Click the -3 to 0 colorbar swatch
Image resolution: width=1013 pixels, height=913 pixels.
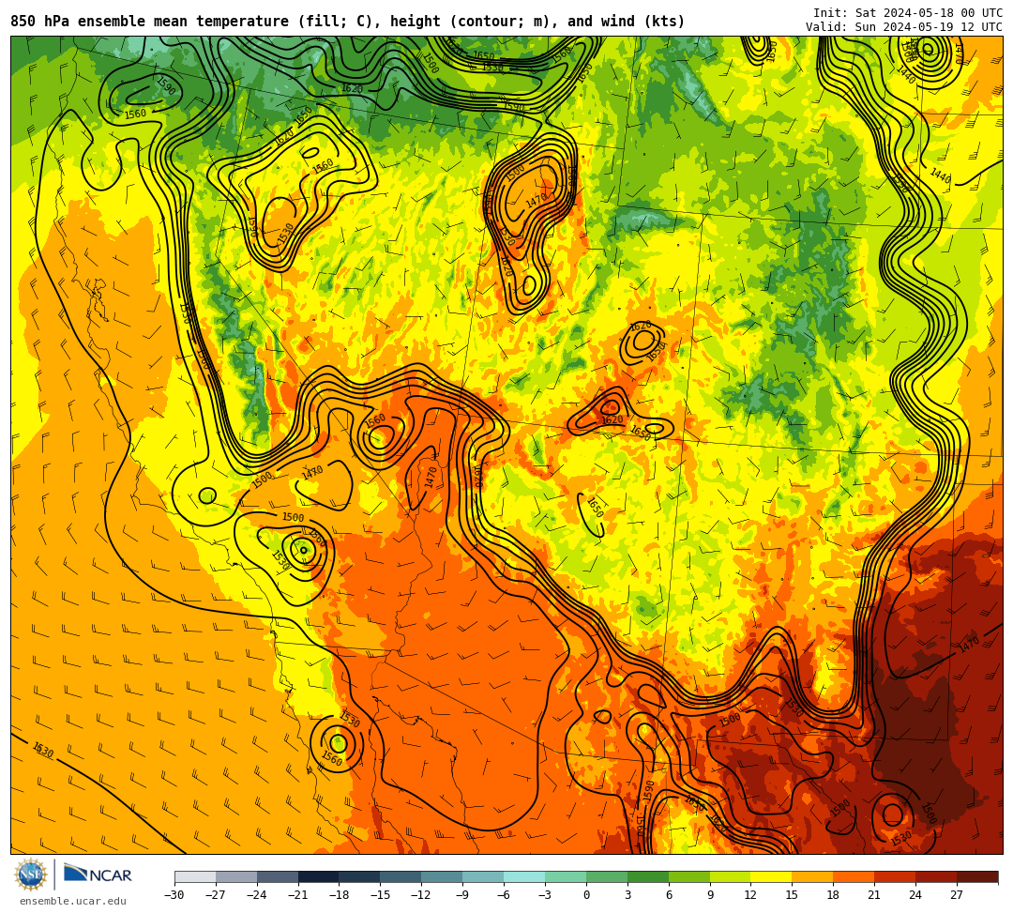coord(566,876)
